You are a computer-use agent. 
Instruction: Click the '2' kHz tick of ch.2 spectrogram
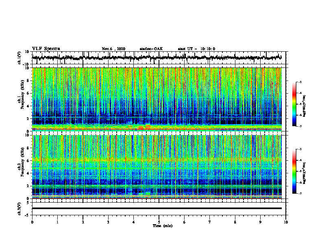(28, 186)
